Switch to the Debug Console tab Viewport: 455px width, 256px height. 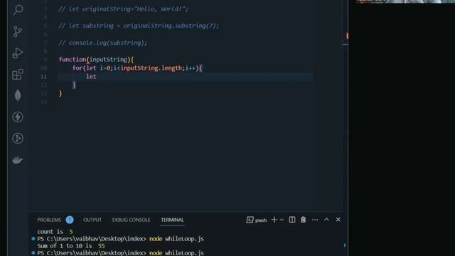point(131,220)
